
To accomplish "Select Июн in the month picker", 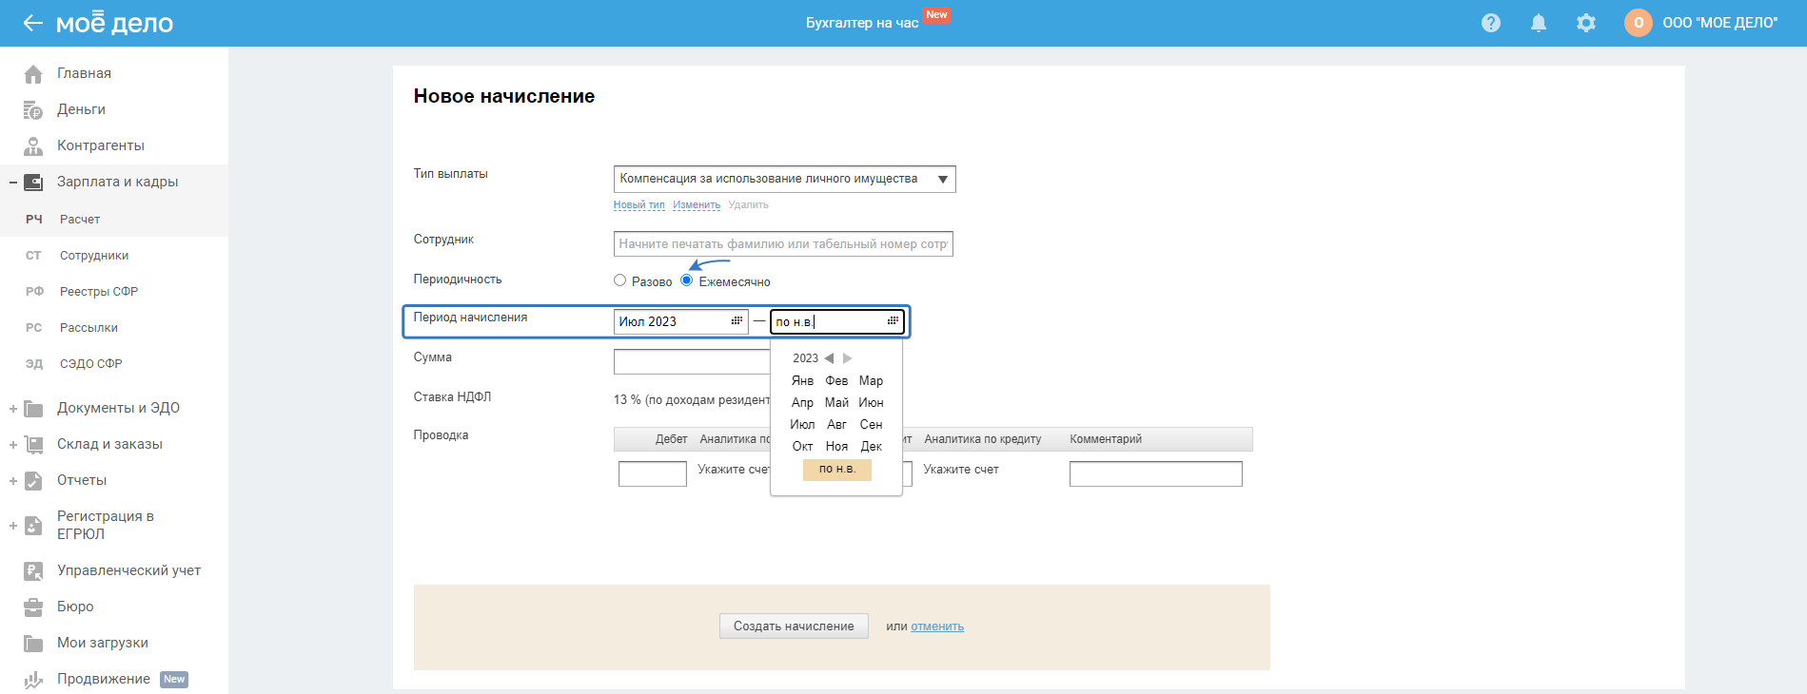I will tap(872, 403).
